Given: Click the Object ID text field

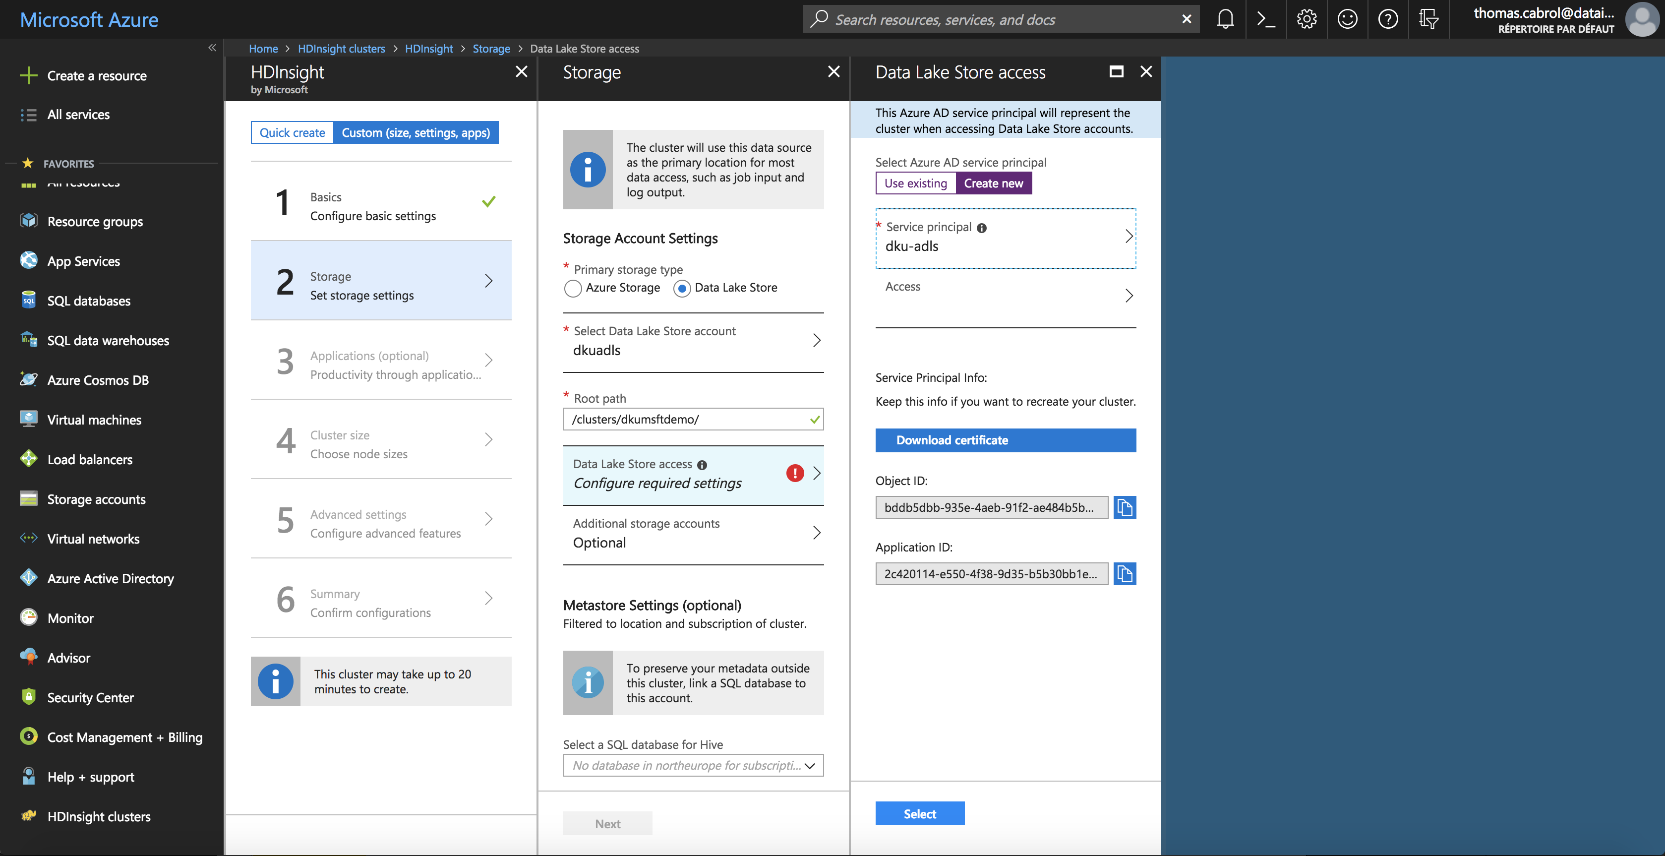Looking at the screenshot, I should point(992,507).
